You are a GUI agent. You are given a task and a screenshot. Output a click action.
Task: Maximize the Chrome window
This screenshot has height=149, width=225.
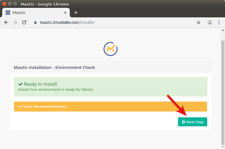click(x=15, y=4)
